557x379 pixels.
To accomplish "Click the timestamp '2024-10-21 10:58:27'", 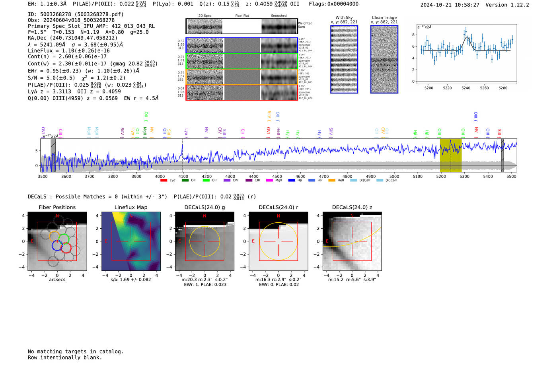I will (x=450, y=5).
